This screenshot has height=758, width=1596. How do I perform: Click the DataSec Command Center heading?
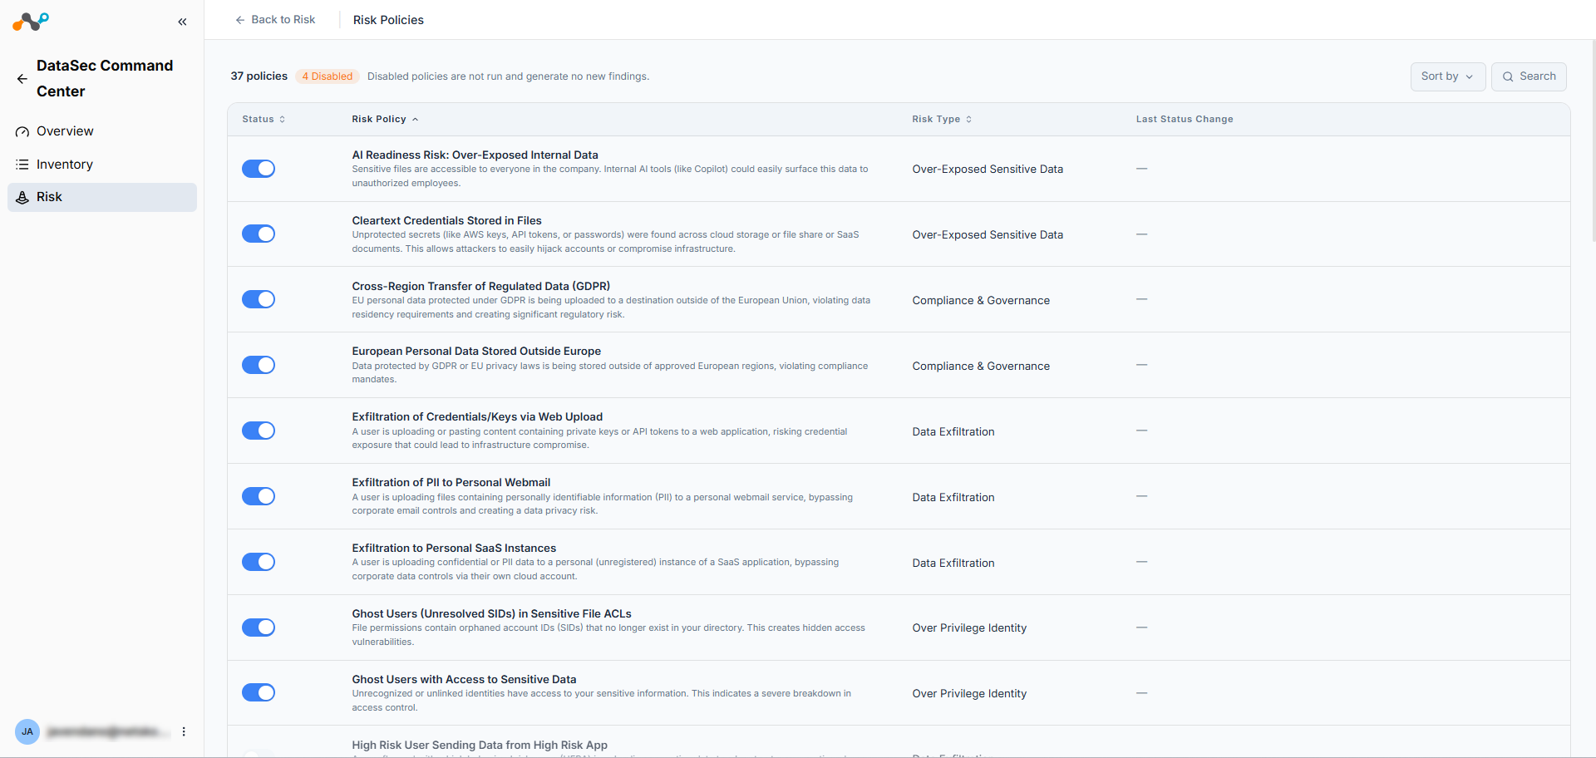point(105,79)
